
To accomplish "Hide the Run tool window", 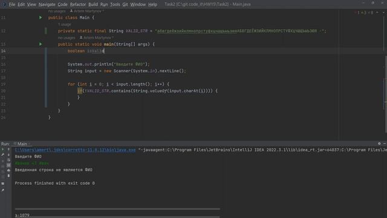I will tap(385, 144).
